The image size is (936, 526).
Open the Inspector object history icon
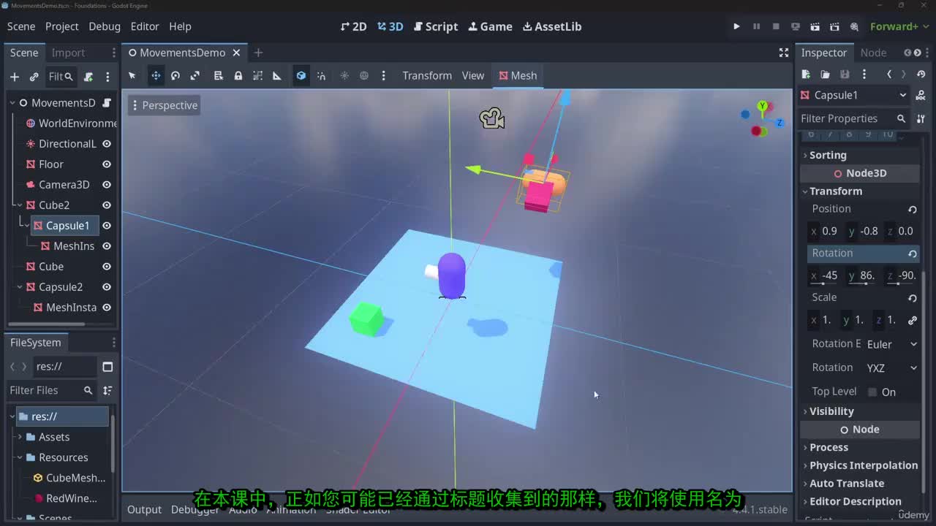(x=921, y=75)
